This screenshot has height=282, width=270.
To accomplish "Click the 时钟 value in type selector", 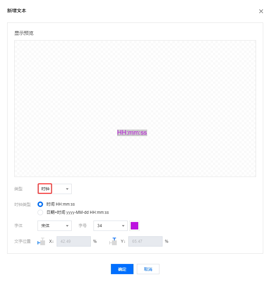I will coord(45,189).
